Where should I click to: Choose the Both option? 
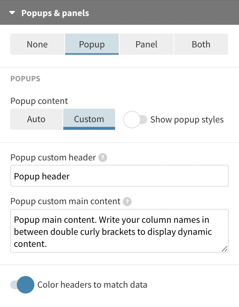point(201,44)
